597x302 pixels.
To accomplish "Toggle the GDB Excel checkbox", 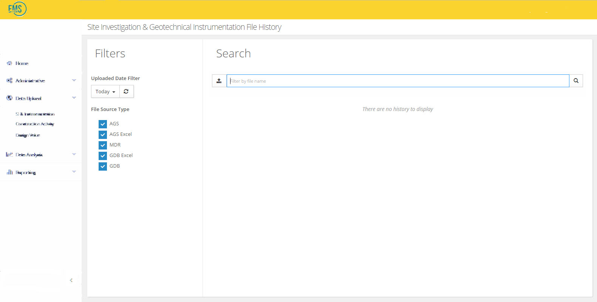I will coord(103,156).
